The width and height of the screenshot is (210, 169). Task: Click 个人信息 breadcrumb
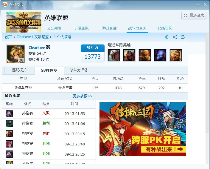(x=64, y=37)
